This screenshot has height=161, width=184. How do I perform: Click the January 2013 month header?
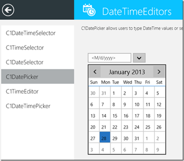point(127,72)
